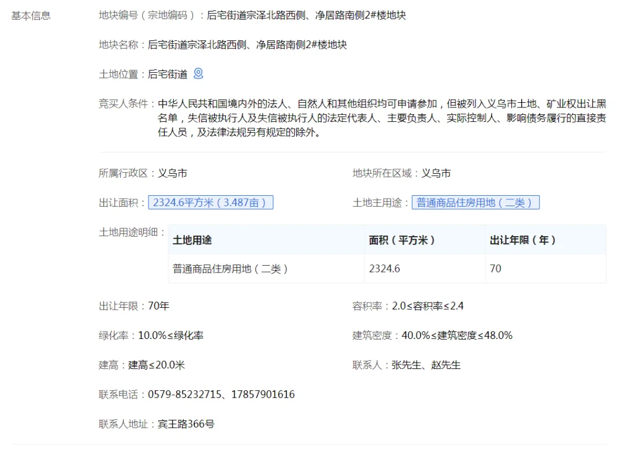624x451 pixels.
Task: Click the 所属行政区 value 义乌市
Action: (173, 173)
